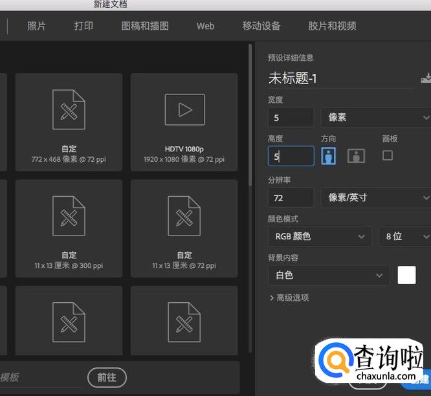Click the 宽度 width input field

pyautogui.click(x=291, y=117)
